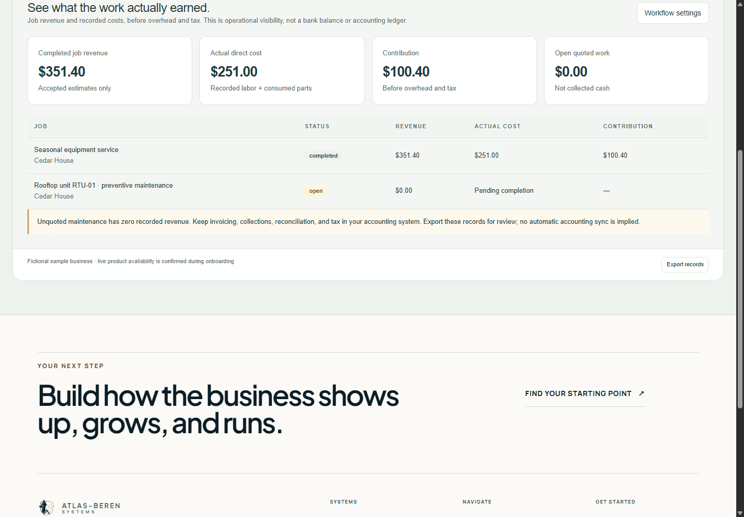Click the Seasonal equipment service job name
The image size is (744, 517).
pos(76,149)
